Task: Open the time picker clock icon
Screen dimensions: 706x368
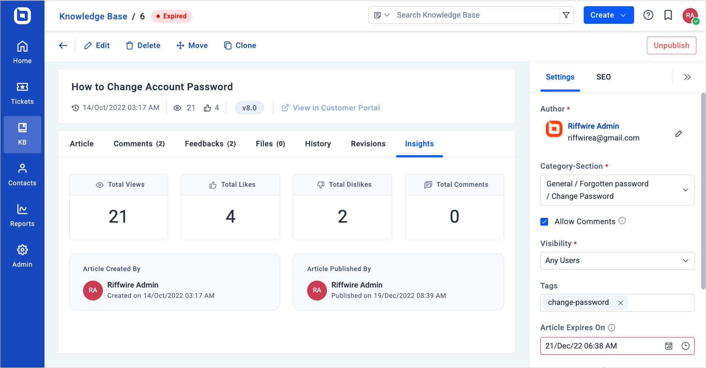Action: pyautogui.click(x=685, y=346)
